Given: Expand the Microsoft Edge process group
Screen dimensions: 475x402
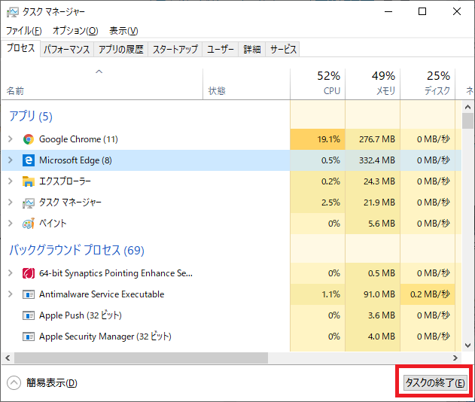Looking at the screenshot, I should point(11,160).
